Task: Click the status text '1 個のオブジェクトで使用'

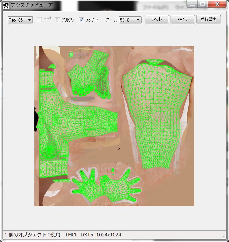Action: coord(32,235)
